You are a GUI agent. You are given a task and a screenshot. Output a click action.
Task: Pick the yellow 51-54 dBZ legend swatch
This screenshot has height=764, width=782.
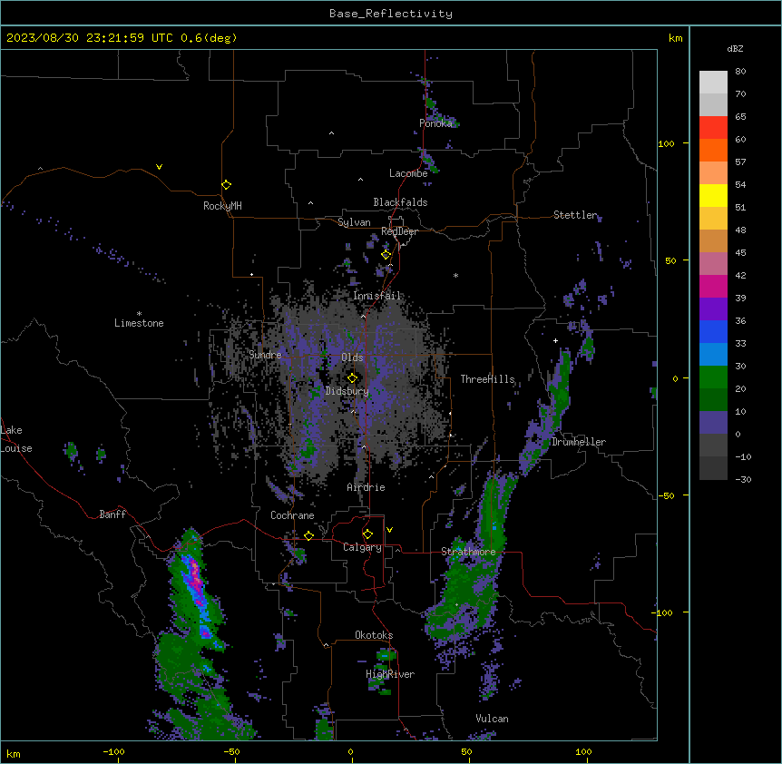click(x=713, y=195)
